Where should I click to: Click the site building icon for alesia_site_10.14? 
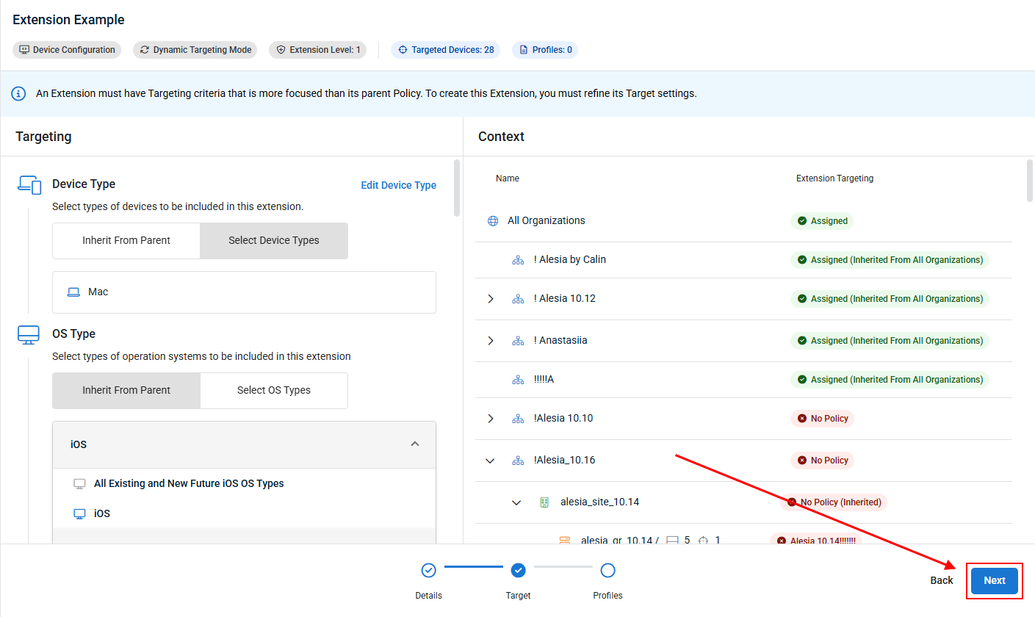[544, 502]
